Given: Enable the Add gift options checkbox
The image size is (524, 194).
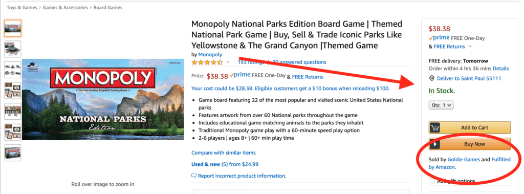Looking at the screenshot, I should click(x=432, y=181).
